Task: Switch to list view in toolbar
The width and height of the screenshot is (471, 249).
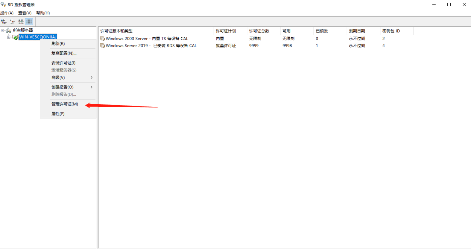Action: [x=21, y=22]
